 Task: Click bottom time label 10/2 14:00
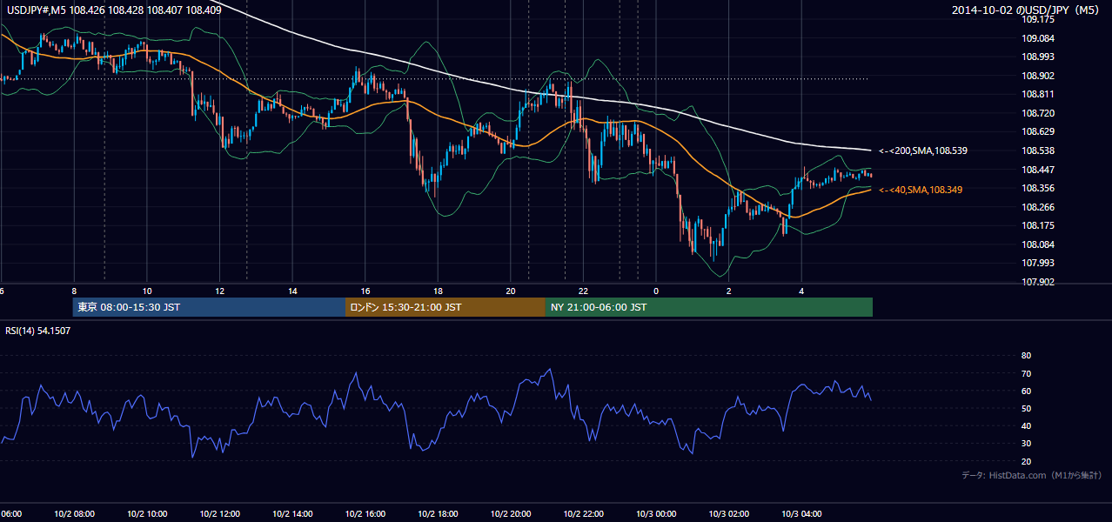pyautogui.click(x=292, y=514)
